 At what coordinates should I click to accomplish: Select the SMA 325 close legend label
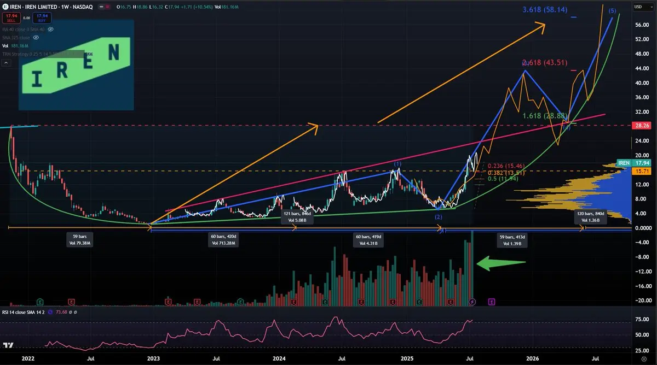[16, 37]
